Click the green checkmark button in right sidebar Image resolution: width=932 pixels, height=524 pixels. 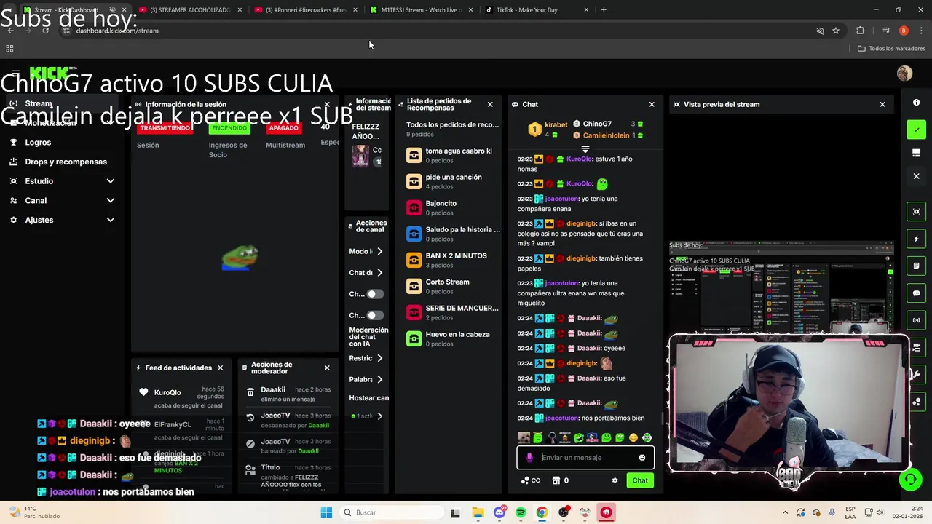[916, 130]
